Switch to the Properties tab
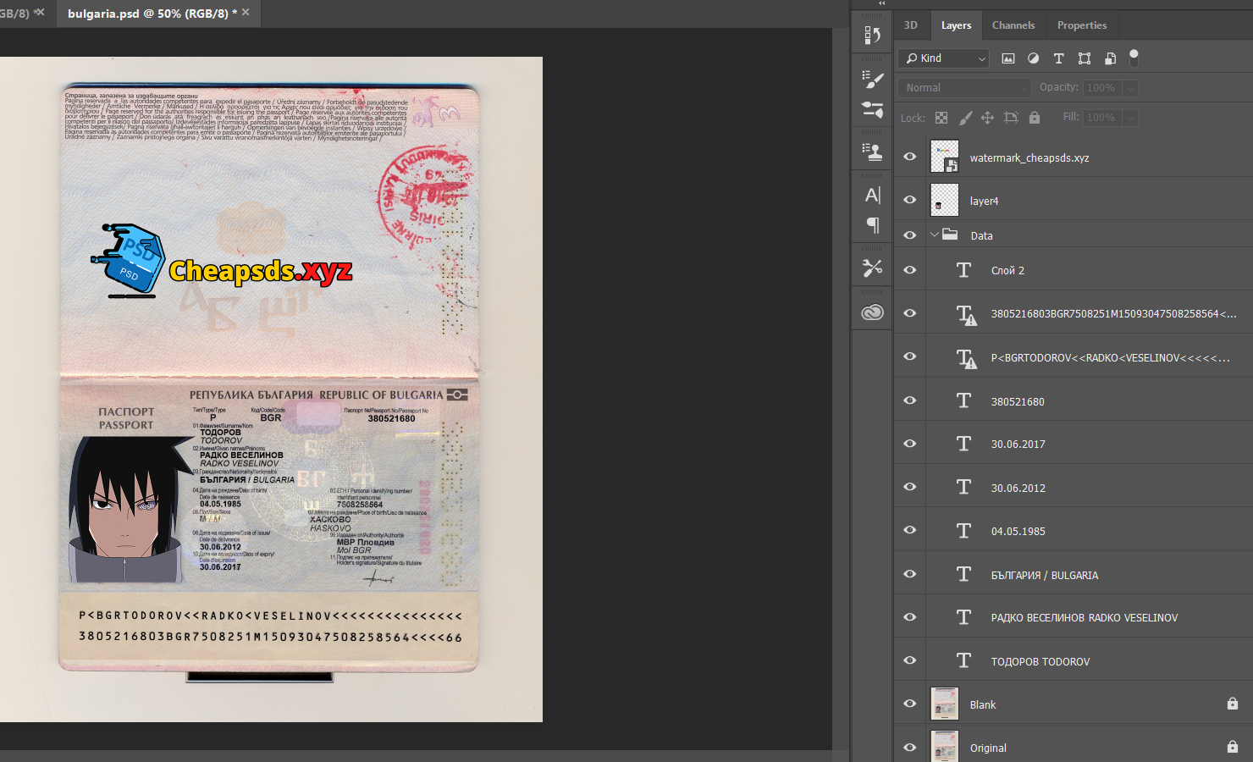Viewport: 1253px width, 762px height. pos(1081,25)
